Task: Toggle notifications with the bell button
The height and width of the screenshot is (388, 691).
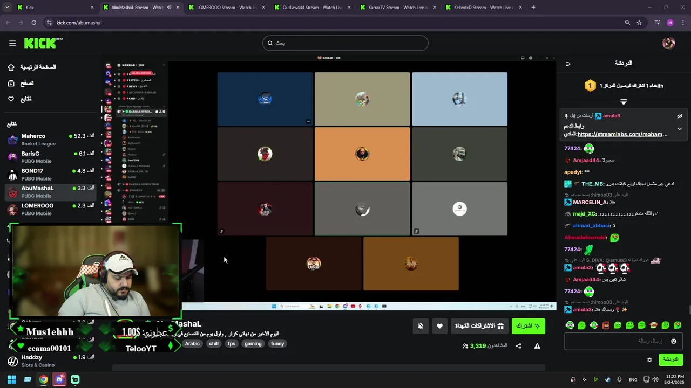Action: (421, 326)
